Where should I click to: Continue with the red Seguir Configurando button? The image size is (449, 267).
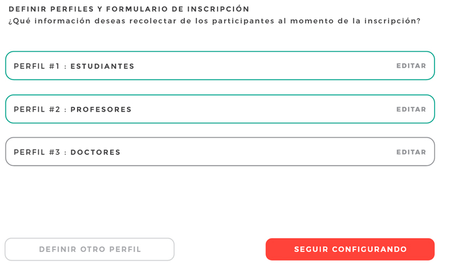350,249
